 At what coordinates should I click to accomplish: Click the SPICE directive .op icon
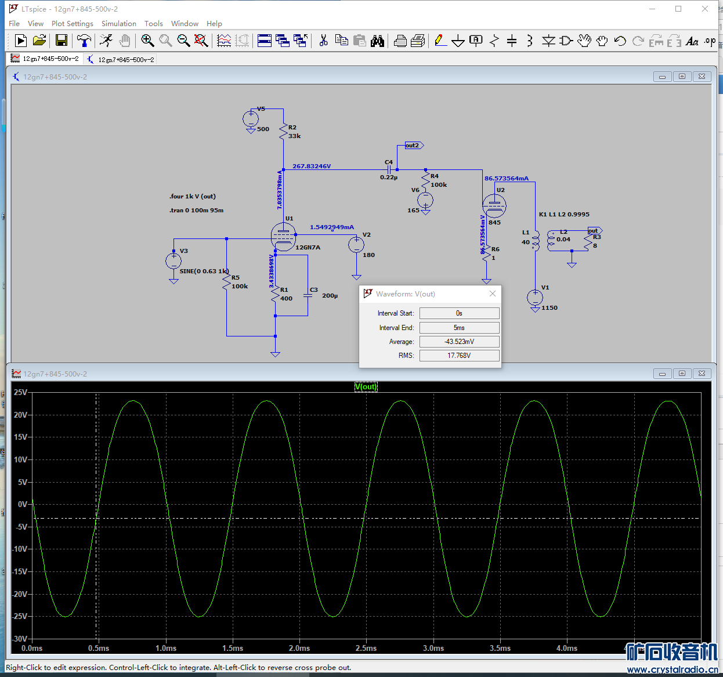[710, 41]
